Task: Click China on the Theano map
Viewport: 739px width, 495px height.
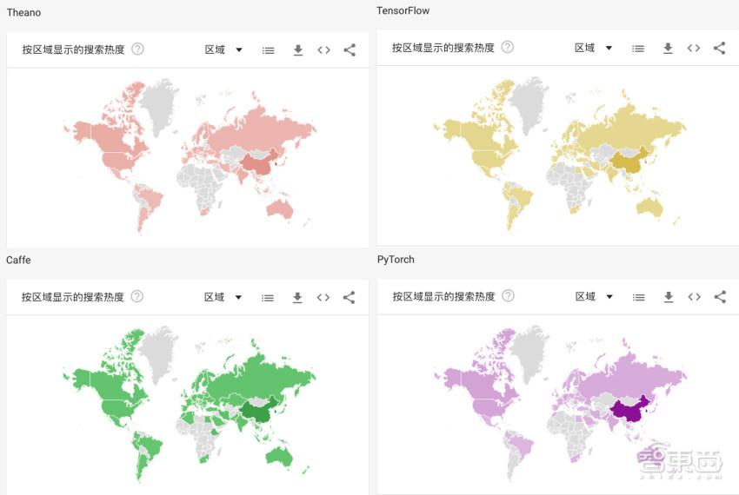Action: (x=257, y=162)
